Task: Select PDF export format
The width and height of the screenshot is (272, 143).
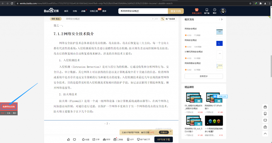Action: [3, 113]
